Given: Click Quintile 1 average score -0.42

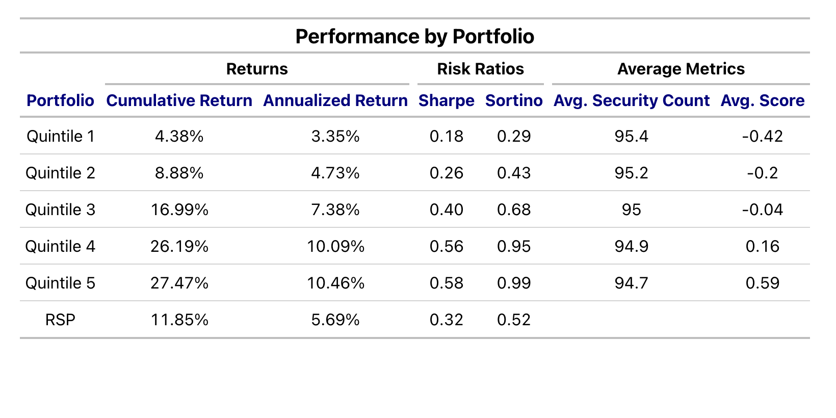Looking at the screenshot, I should pyautogui.click(x=763, y=136).
